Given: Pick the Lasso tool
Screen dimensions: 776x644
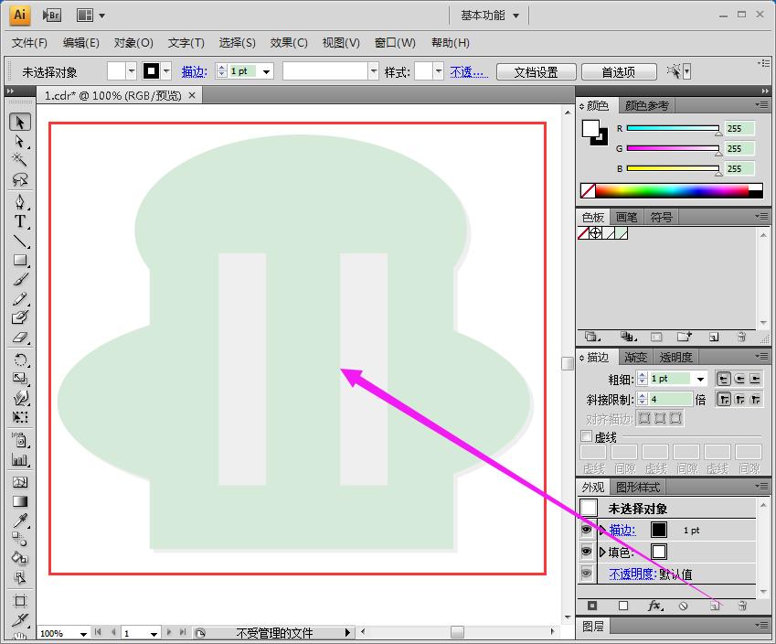Looking at the screenshot, I should point(20,180).
